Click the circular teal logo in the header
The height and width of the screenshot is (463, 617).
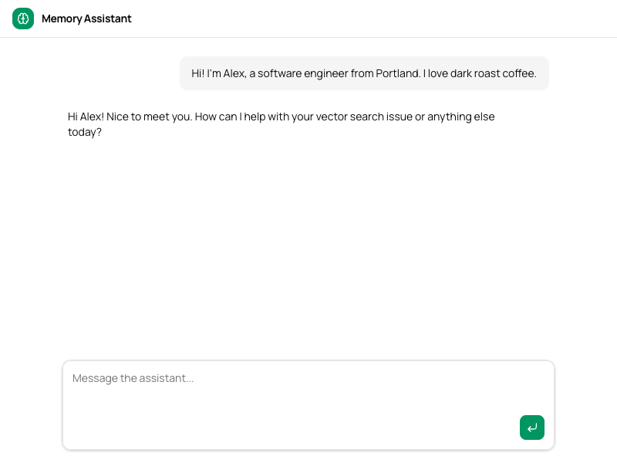pos(23,19)
